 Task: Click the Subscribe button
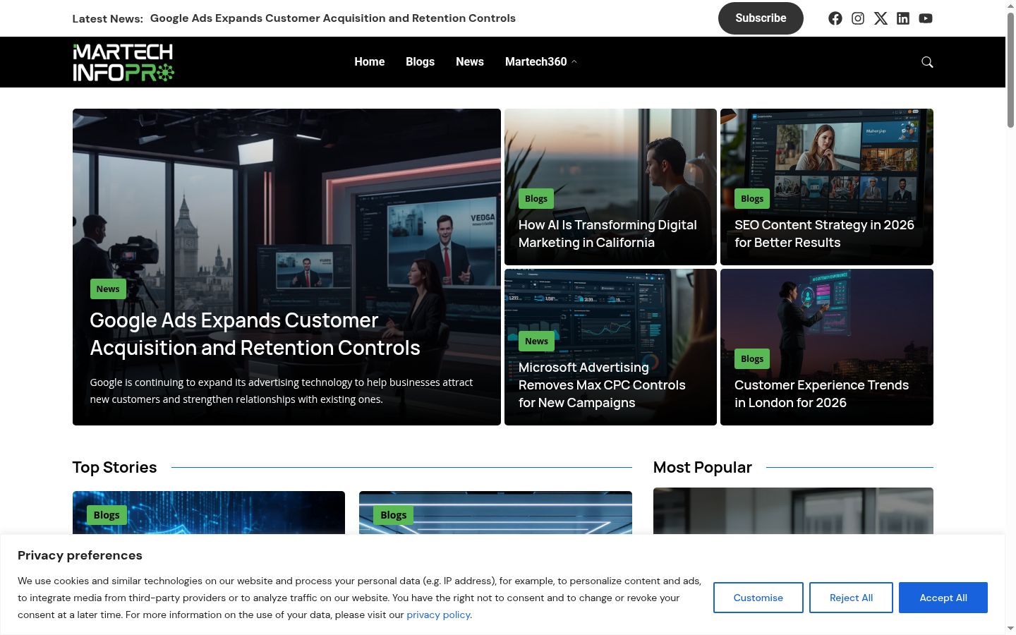[761, 18]
